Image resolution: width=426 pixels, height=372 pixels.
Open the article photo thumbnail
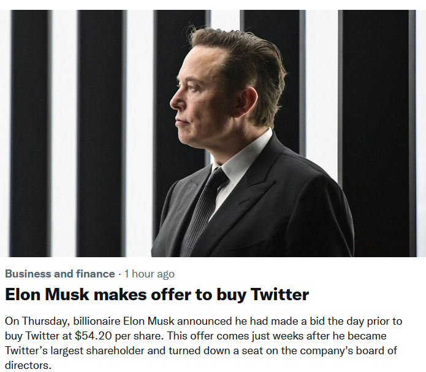coord(213,133)
